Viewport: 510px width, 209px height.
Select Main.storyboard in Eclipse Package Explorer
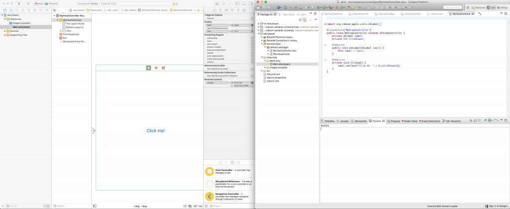tap(281, 64)
